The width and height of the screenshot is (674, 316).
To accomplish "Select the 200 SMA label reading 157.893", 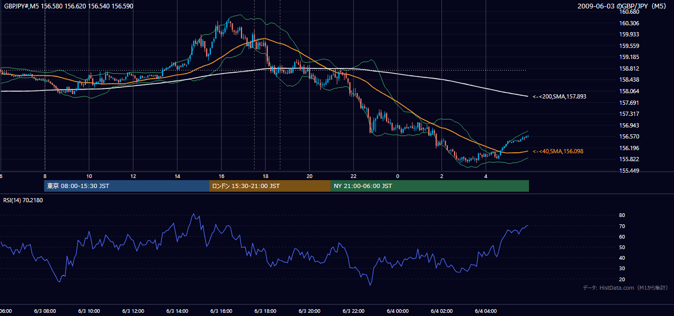I will click(560, 96).
